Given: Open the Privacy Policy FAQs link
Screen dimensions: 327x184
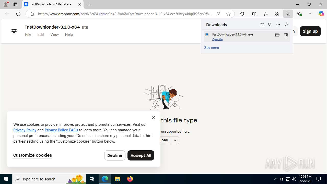Looking at the screenshot, I should pyautogui.click(x=61, y=130).
